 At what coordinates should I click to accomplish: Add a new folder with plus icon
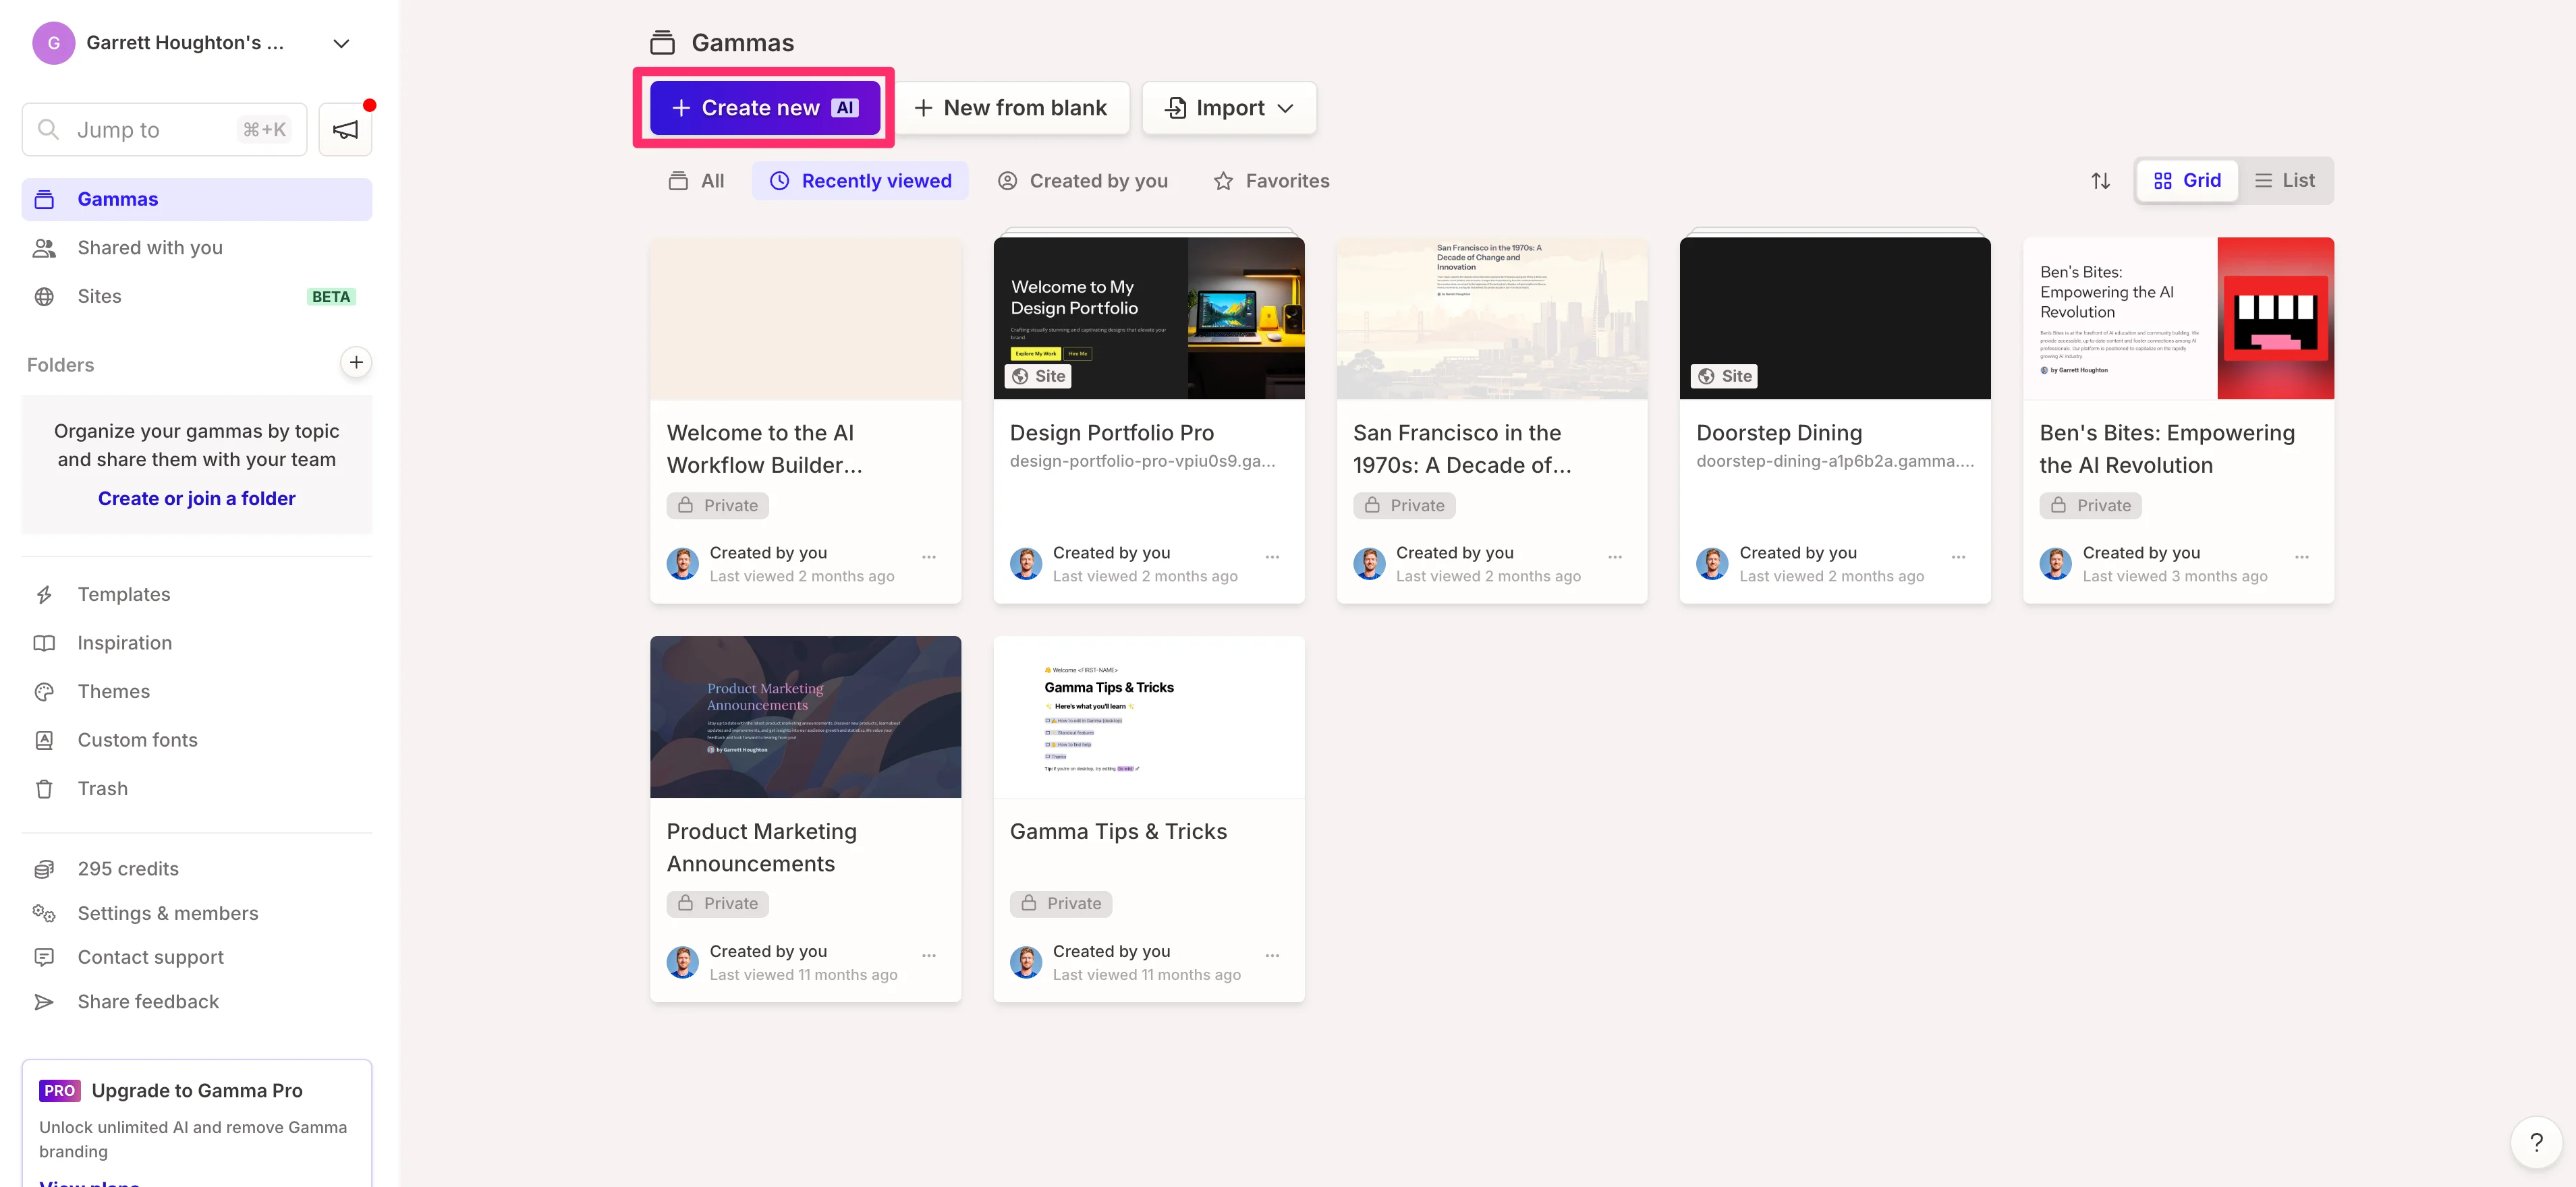coord(356,362)
